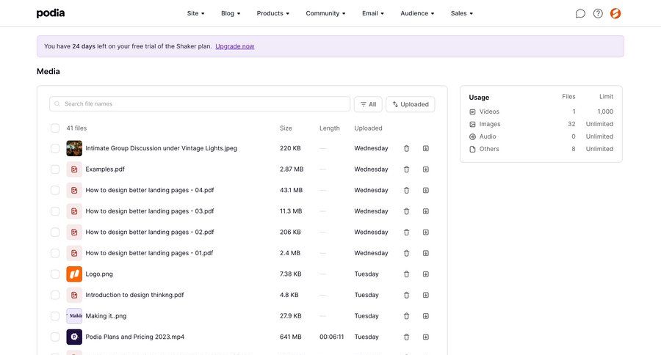
Task: Download Introduction to design thinkng.pdf
Action: (x=426, y=295)
